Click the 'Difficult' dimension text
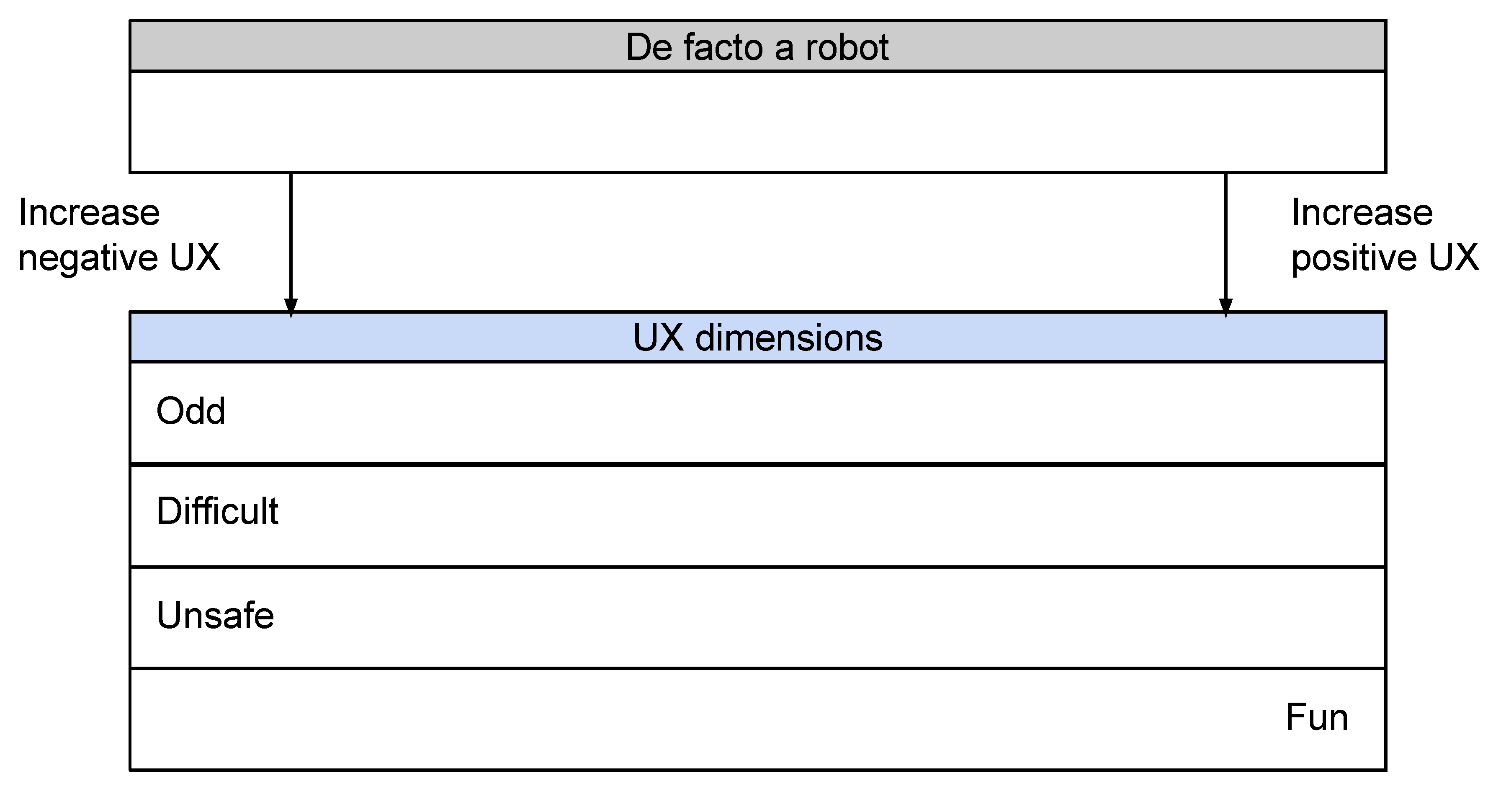The width and height of the screenshot is (1488, 799). (217, 511)
